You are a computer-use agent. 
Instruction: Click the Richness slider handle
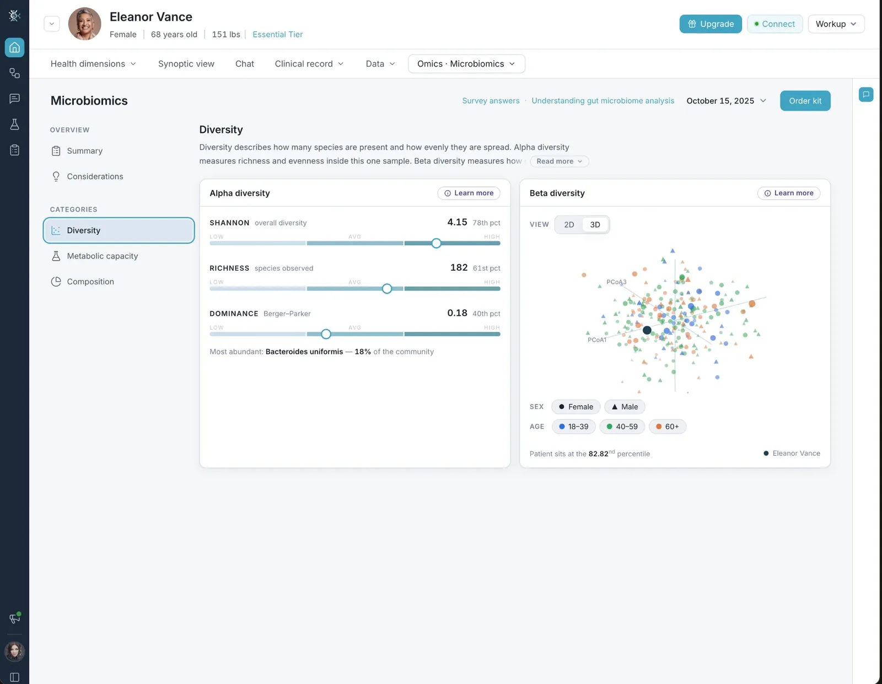[x=387, y=289]
